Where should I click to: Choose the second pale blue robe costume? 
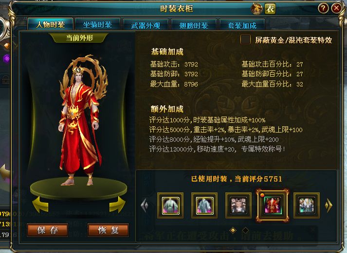[204, 205]
